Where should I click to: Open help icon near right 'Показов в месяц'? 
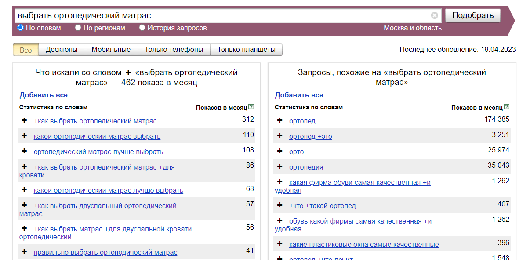point(507,107)
